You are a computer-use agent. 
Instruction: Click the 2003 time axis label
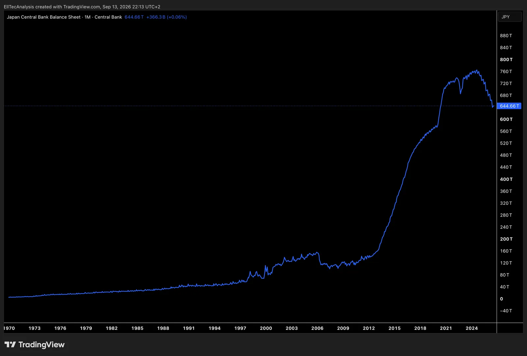tap(291, 328)
